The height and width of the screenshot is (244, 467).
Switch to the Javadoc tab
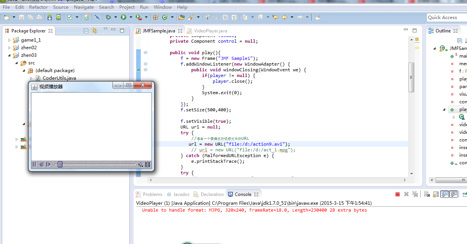(178, 194)
